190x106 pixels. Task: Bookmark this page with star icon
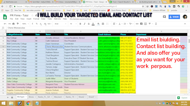click(143, 6)
